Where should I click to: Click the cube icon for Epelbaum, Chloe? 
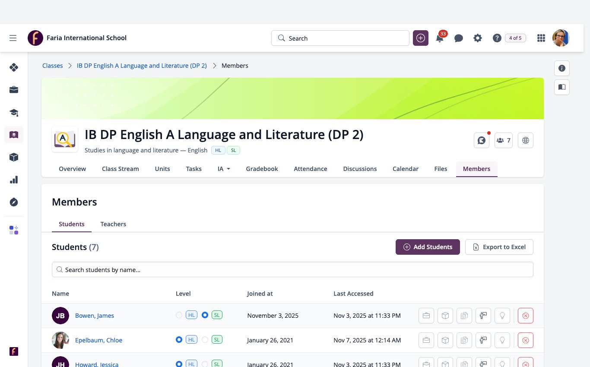445,340
